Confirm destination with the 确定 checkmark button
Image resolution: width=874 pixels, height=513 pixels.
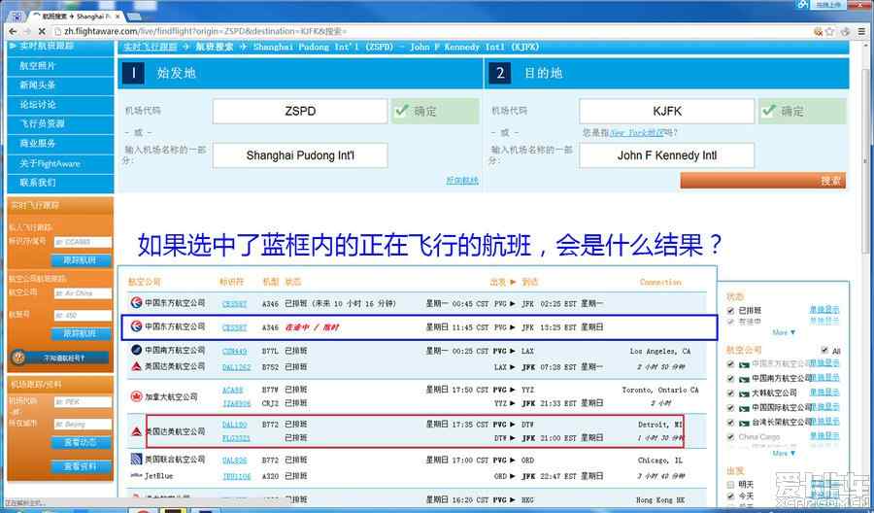point(802,111)
